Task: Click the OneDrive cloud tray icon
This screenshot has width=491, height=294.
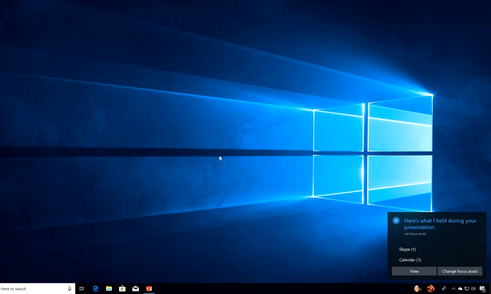Action: (460, 289)
